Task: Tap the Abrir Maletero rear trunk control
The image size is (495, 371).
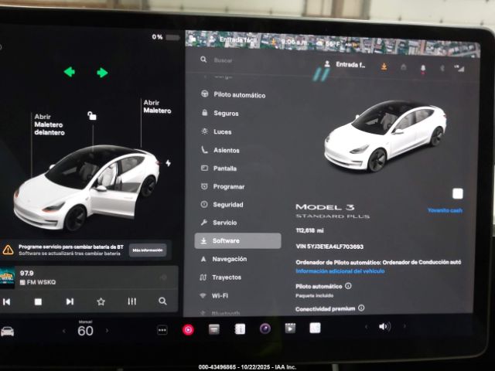Action: [157, 107]
